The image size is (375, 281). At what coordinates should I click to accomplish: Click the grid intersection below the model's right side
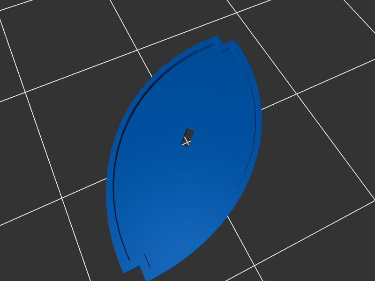pos(255,267)
